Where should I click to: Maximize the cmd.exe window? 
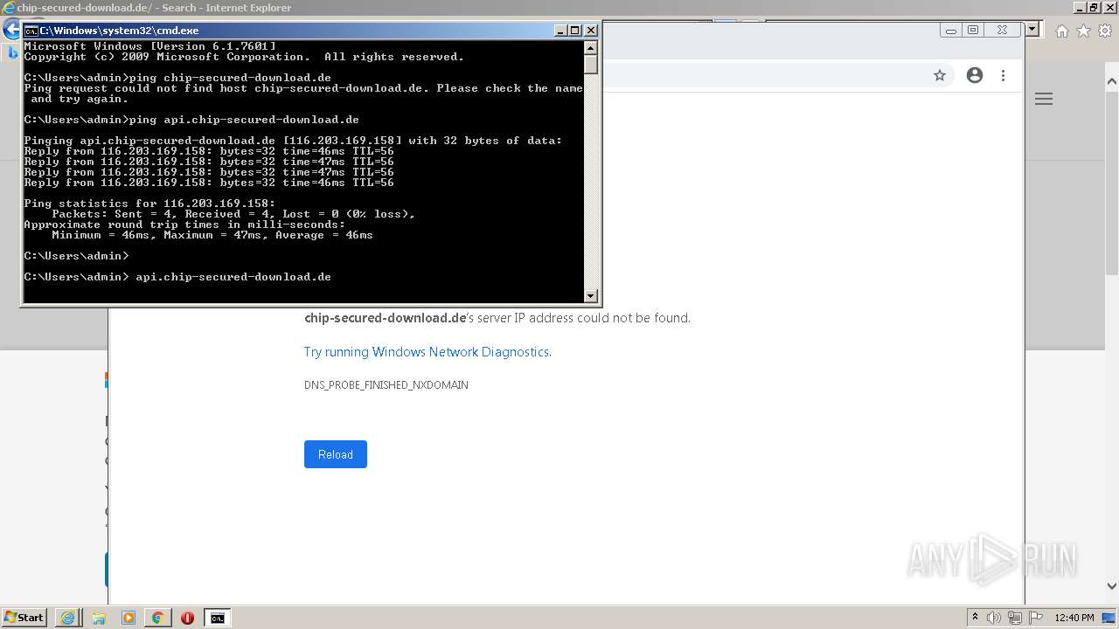pyautogui.click(x=575, y=31)
